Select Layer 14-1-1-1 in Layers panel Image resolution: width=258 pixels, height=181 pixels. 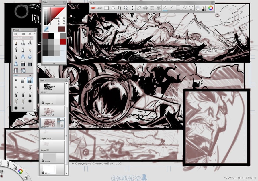[52, 111]
